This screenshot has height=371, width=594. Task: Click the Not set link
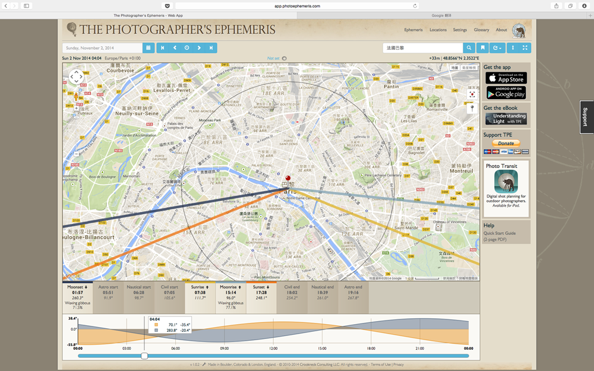[273, 58]
